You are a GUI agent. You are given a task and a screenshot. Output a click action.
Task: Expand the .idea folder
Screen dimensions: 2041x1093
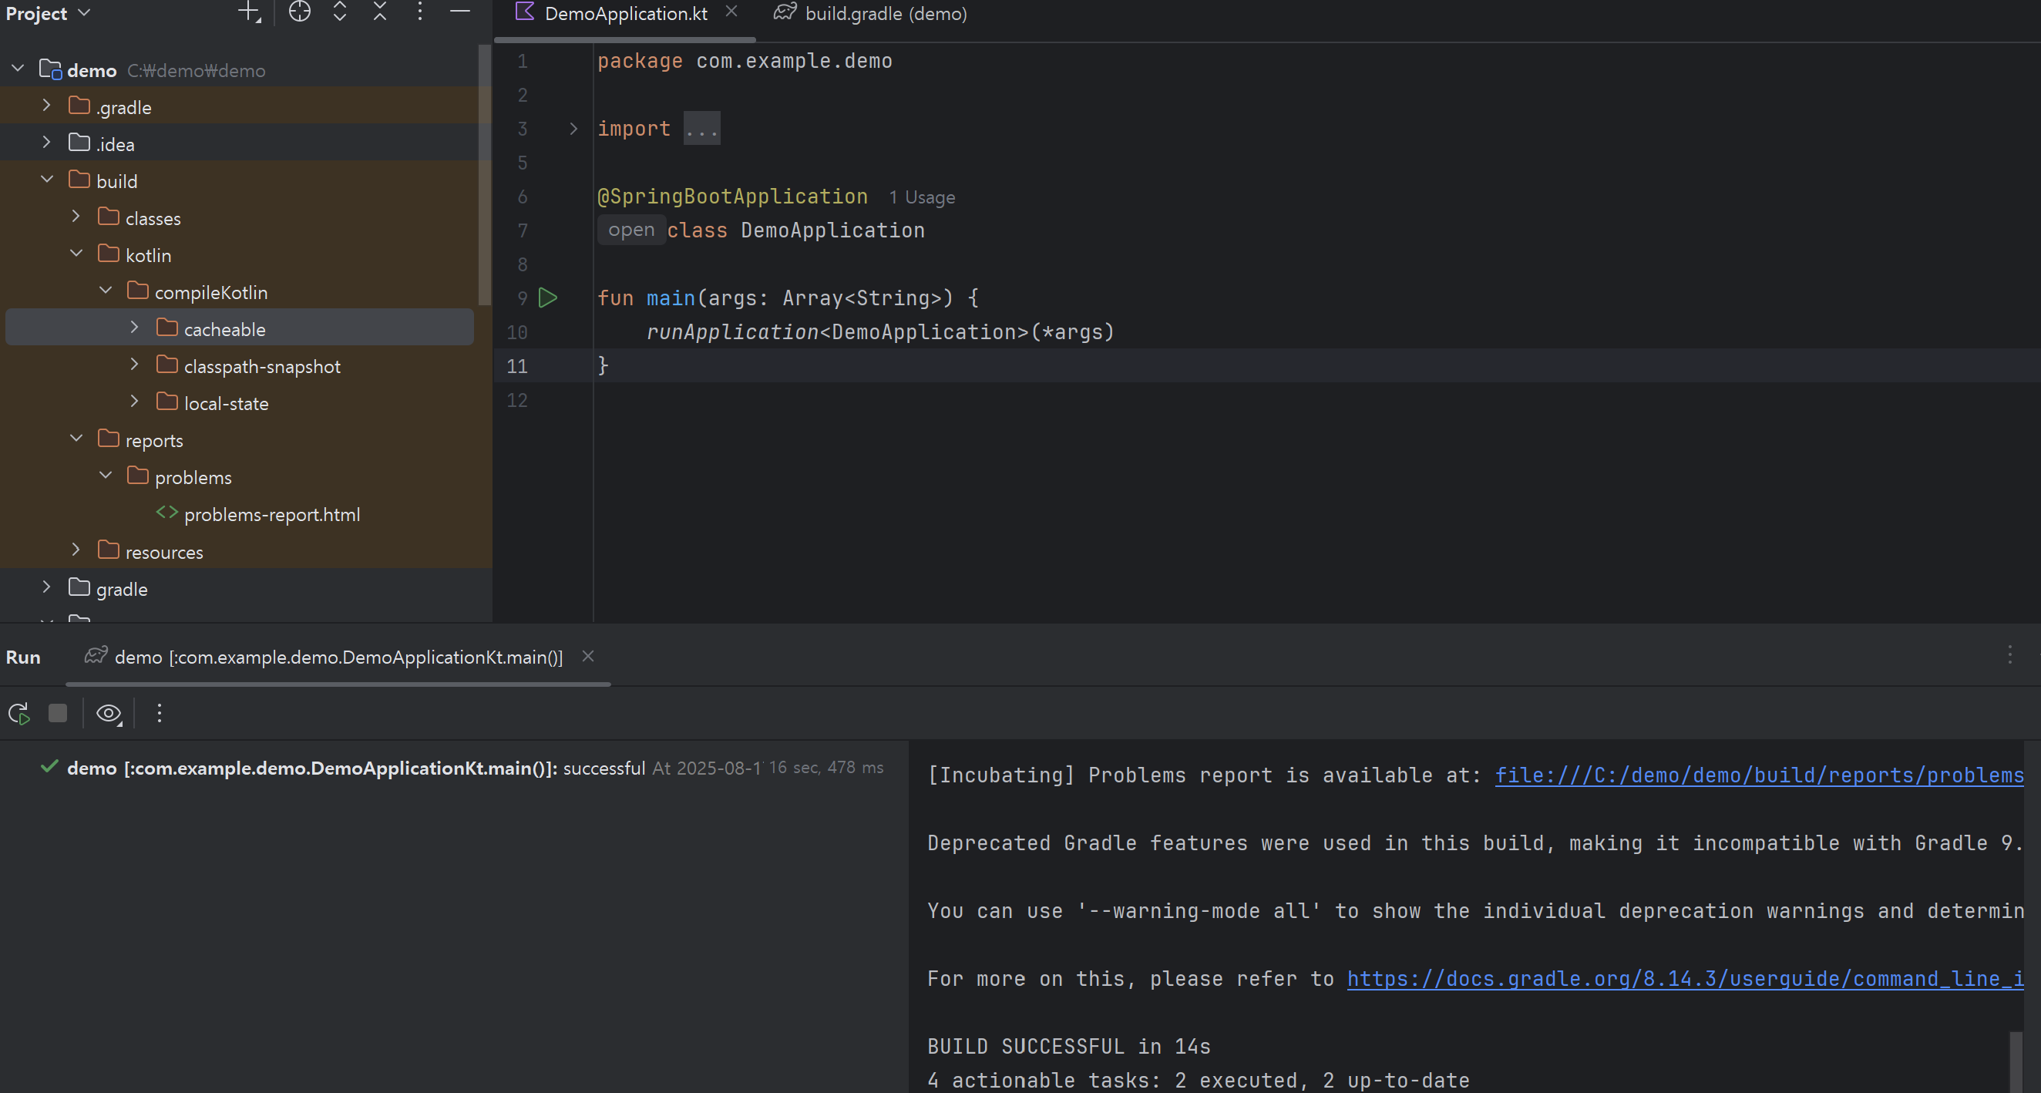pyautogui.click(x=47, y=143)
